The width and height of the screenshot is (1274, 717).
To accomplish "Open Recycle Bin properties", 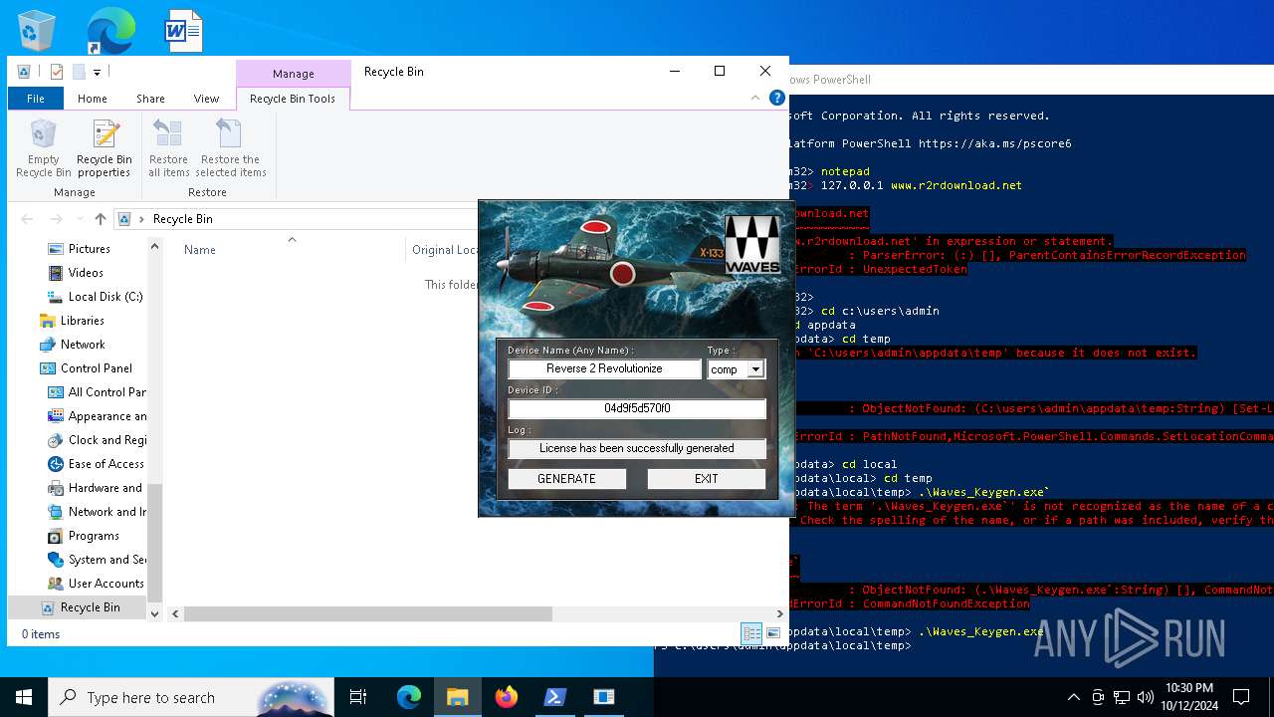I will 104,147.
